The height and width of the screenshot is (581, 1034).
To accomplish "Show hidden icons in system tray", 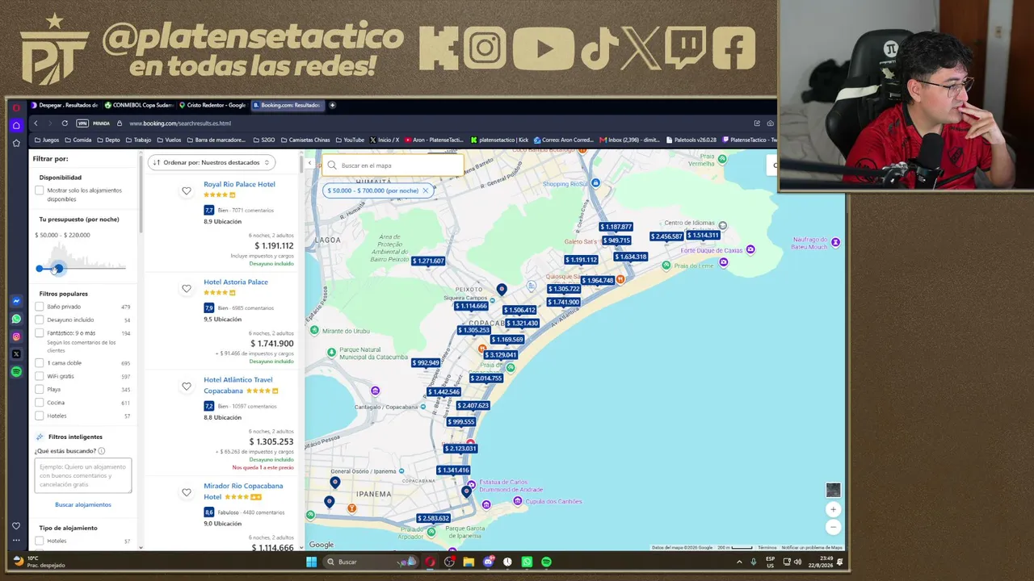I will (739, 562).
